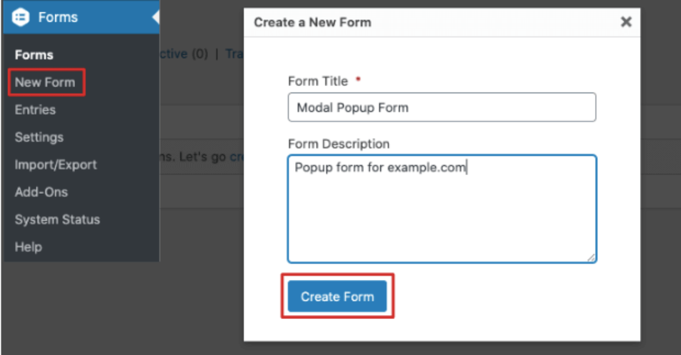Click the Form Title input field

tap(442, 108)
